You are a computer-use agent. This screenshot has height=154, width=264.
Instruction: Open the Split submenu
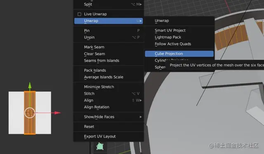point(108,4)
